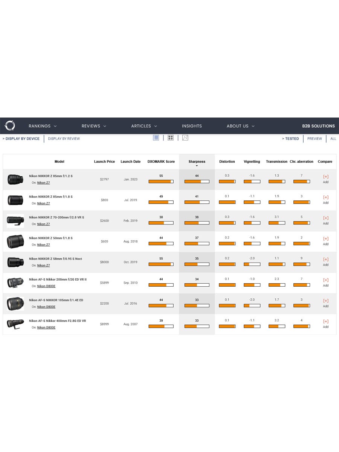This screenshot has width=339, height=452.
Task: Open Nikon NIKKOR Z 85mm f/1.2 S model
Action: pos(51,176)
